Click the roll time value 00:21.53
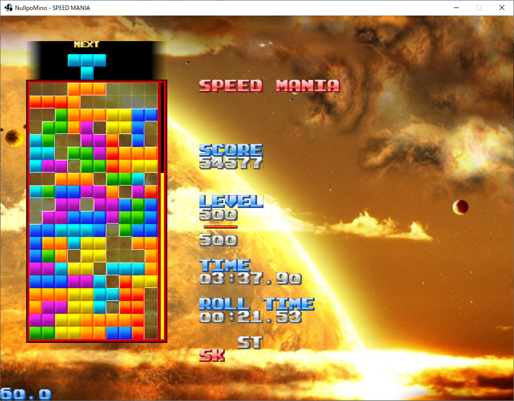This screenshot has height=401, width=514. click(250, 317)
